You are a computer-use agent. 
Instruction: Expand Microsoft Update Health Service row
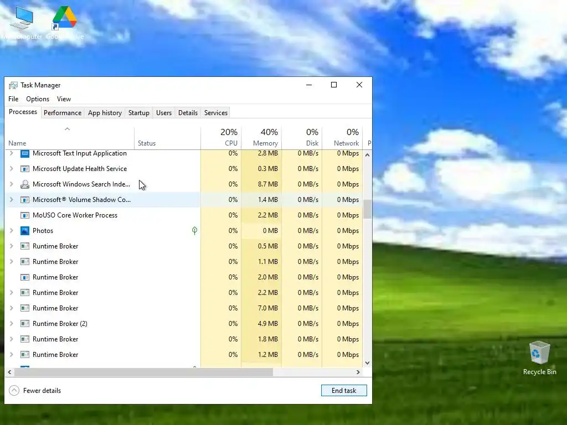pyautogui.click(x=11, y=169)
